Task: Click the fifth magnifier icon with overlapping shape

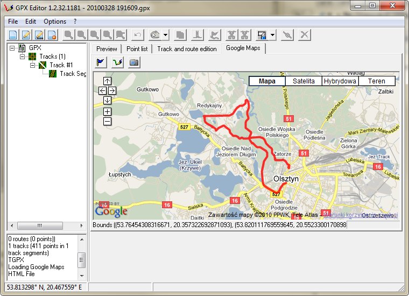Action: pyautogui.click(x=121, y=34)
